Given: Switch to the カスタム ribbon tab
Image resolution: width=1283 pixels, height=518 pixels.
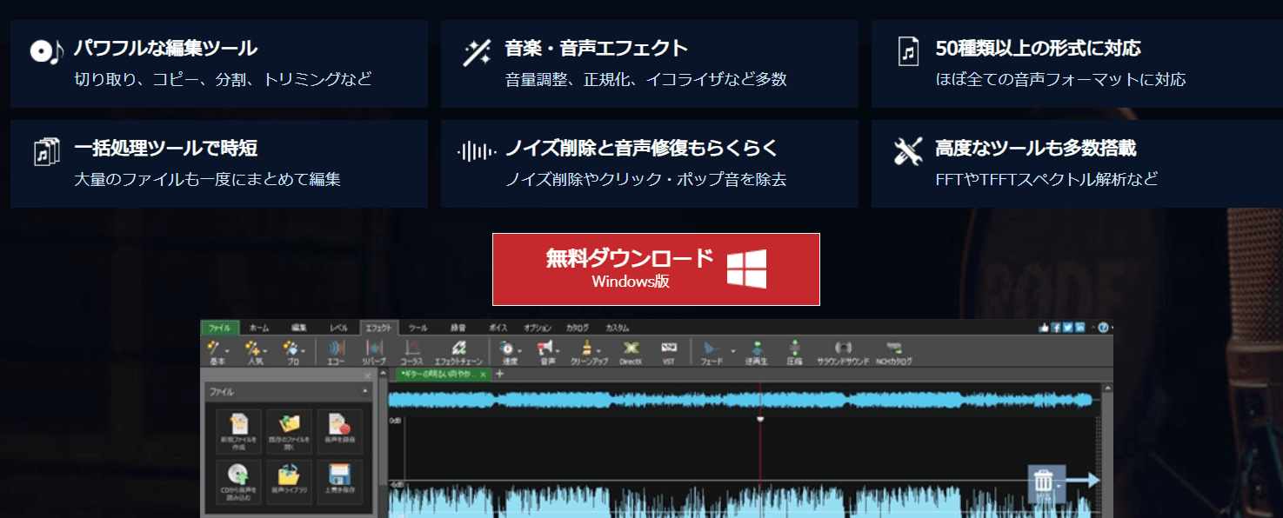Looking at the screenshot, I should pos(617,328).
